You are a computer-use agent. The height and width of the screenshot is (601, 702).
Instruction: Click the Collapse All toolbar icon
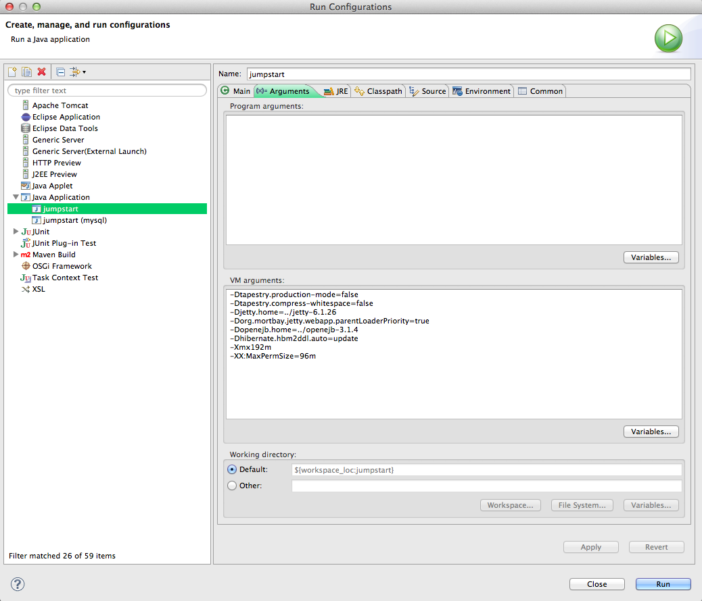61,72
